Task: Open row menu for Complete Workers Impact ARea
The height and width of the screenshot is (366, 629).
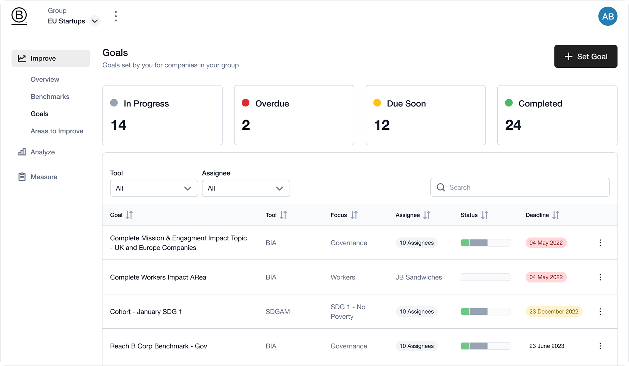Action: [x=600, y=277]
